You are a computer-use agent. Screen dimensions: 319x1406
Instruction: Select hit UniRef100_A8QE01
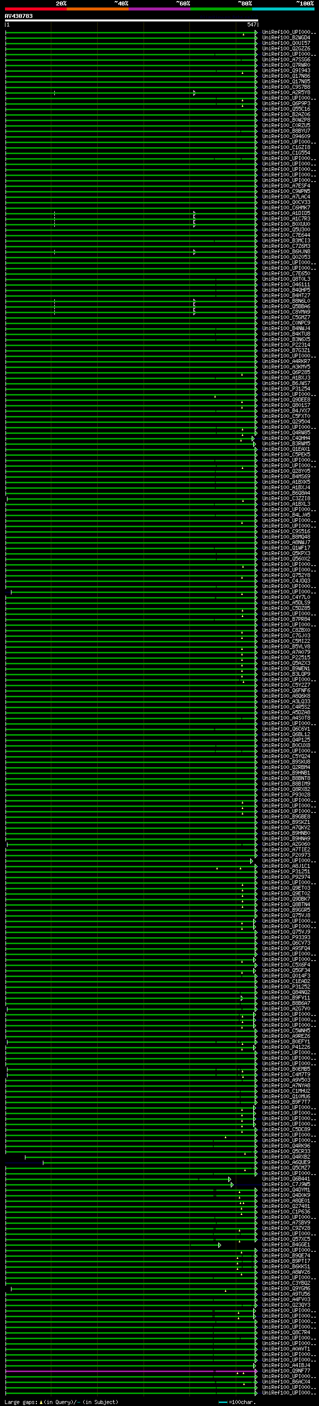click(x=286, y=1201)
